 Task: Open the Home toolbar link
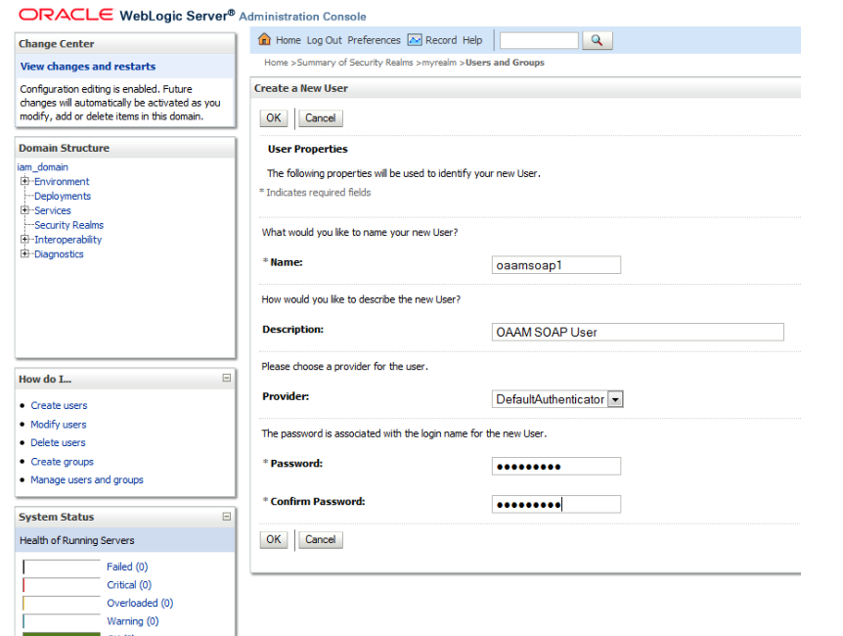click(288, 40)
